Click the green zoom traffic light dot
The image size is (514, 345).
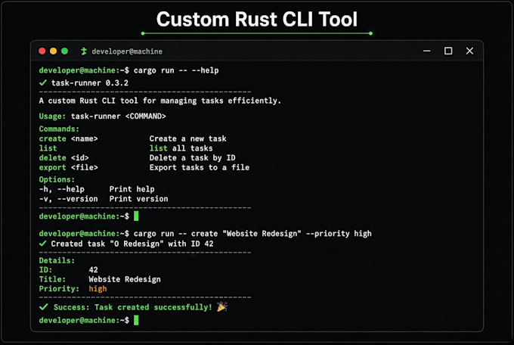[64, 51]
